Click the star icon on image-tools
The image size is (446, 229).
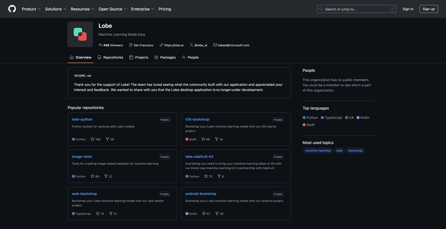coord(92,176)
